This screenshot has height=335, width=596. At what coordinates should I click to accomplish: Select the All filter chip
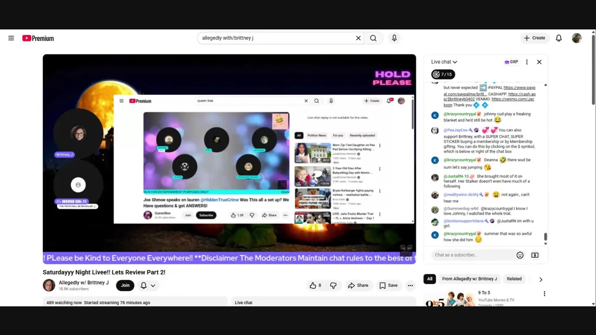[430, 279]
